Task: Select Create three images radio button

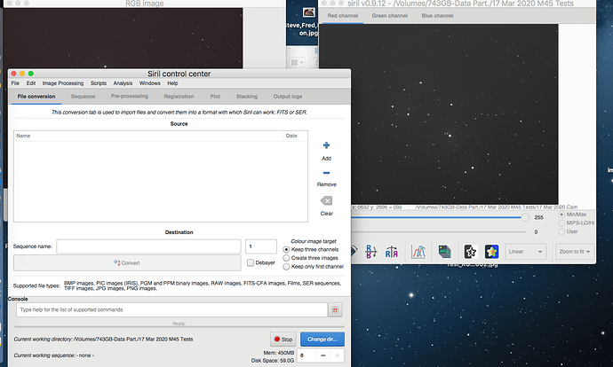Action: pos(286,258)
